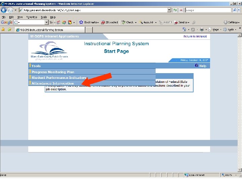Screen dimensions: 242x182
Task: Open the Edit menu
Action: point(11,17)
